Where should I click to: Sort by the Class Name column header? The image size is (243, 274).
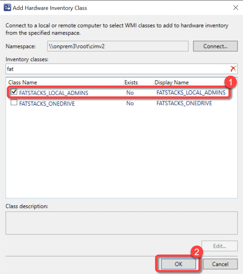coord(23,82)
